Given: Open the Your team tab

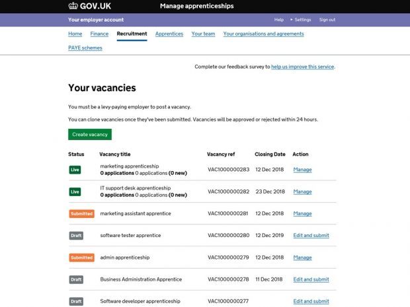Looking at the screenshot, I should pyautogui.click(x=203, y=34).
